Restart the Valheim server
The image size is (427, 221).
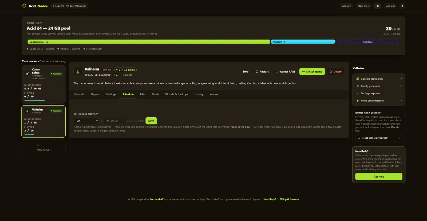(x=262, y=72)
